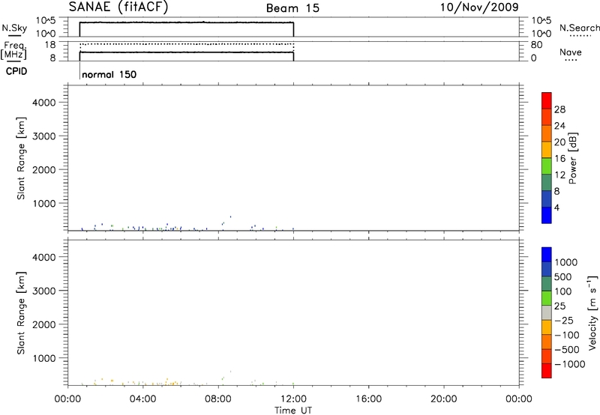Screen dimensions: 600x415
Task: Click the 16:00 time axis tick label
Action: pos(368,399)
